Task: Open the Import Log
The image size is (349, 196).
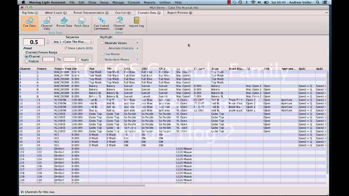Action: tap(136, 22)
